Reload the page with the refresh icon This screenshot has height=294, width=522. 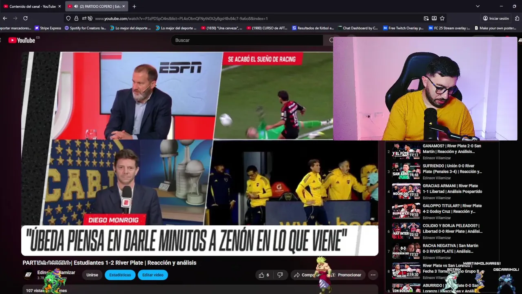tap(25, 18)
